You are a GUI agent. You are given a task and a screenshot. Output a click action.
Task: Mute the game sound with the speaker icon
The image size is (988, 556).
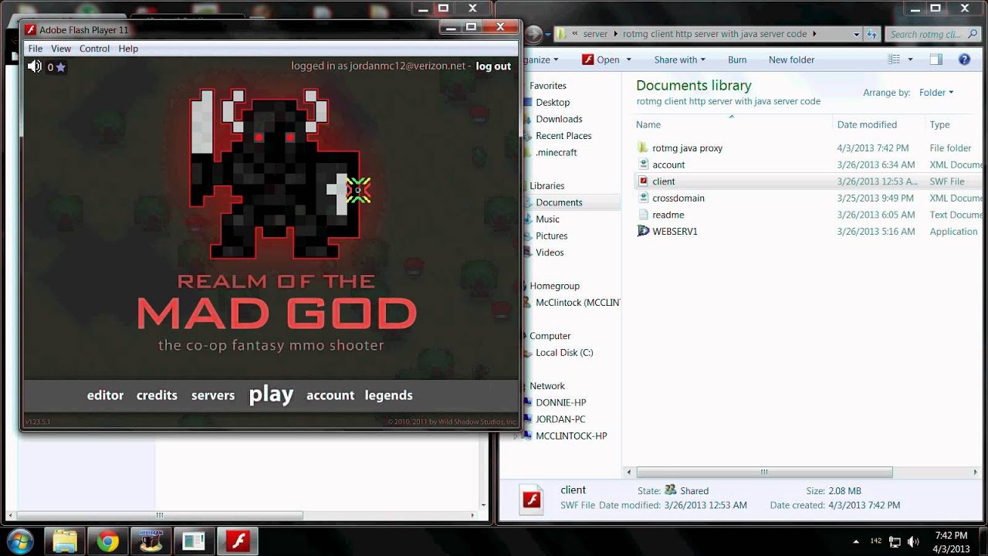[35, 66]
